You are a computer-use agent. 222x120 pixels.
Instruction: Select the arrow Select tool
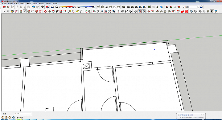point(4,11)
